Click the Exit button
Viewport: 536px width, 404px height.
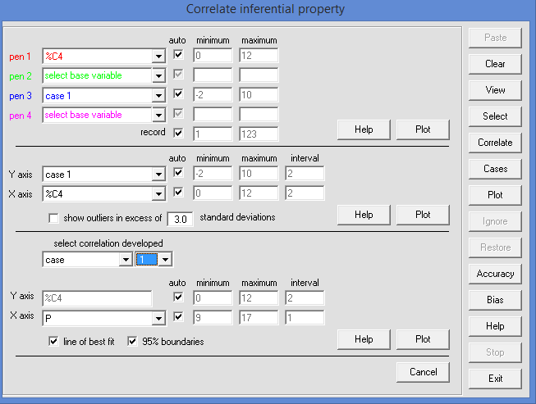pos(494,379)
